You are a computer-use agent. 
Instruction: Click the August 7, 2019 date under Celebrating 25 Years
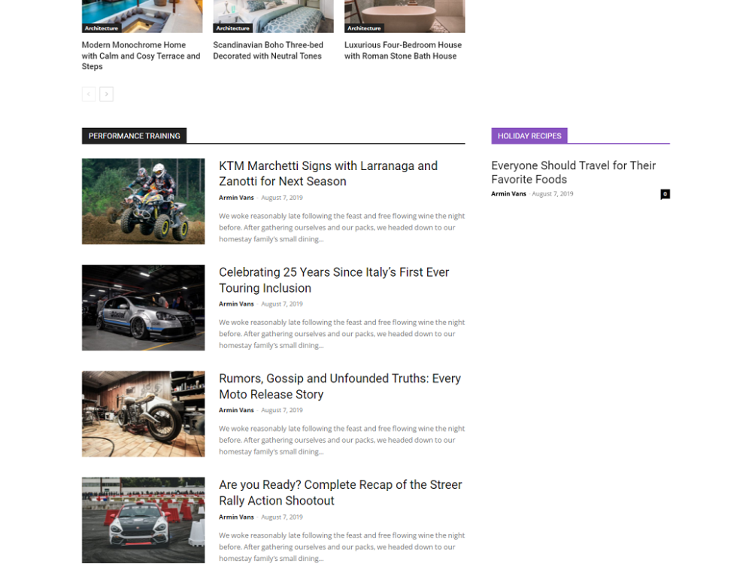pyautogui.click(x=282, y=304)
